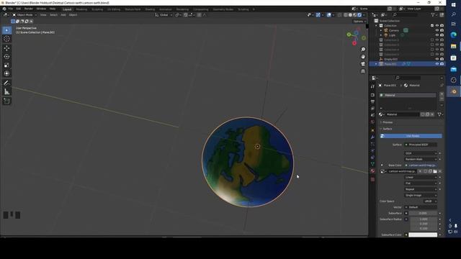Select the Scale tool
Image resolution: width=461 pixels, height=259 pixels.
click(x=6, y=65)
